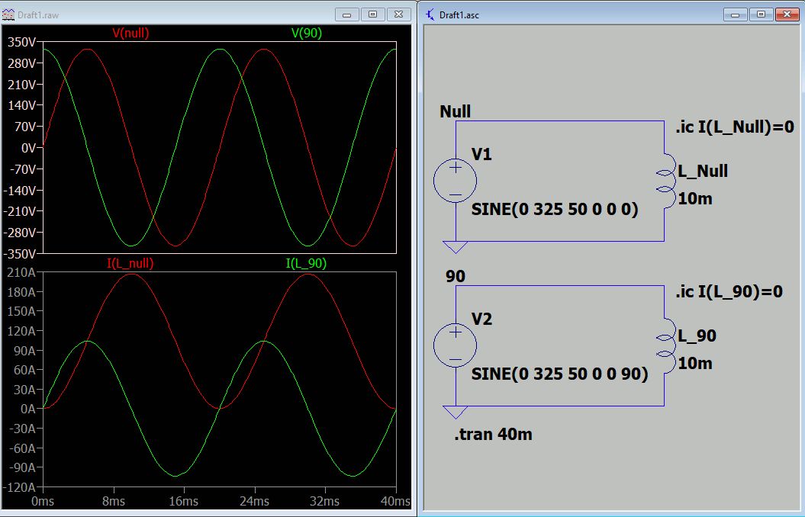The width and height of the screenshot is (805, 517).
Task: Click the .ic I(L_90)=0 directive text
Action: point(729,292)
